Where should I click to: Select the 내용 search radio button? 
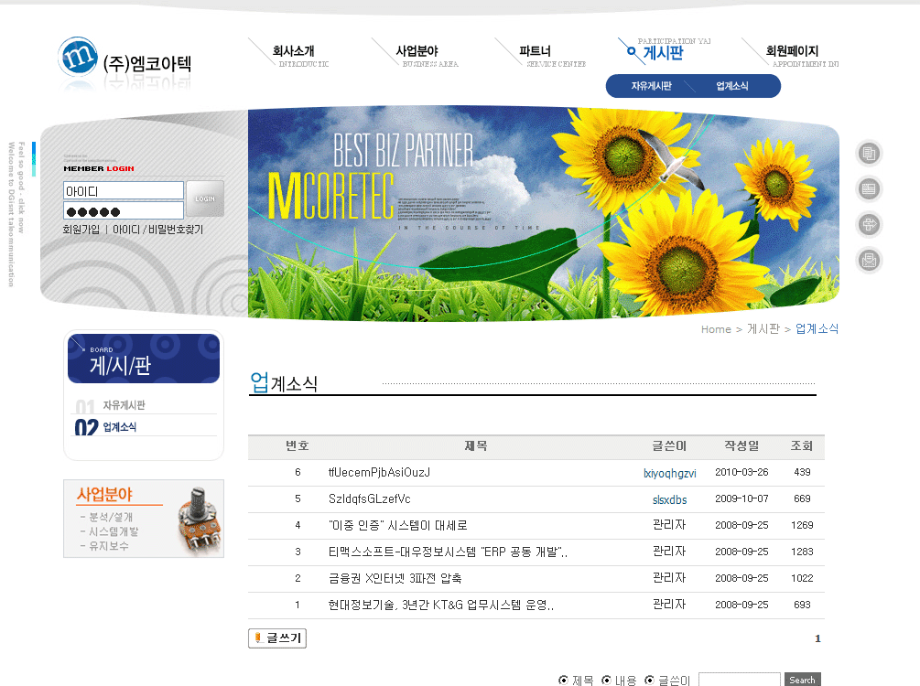point(606,681)
